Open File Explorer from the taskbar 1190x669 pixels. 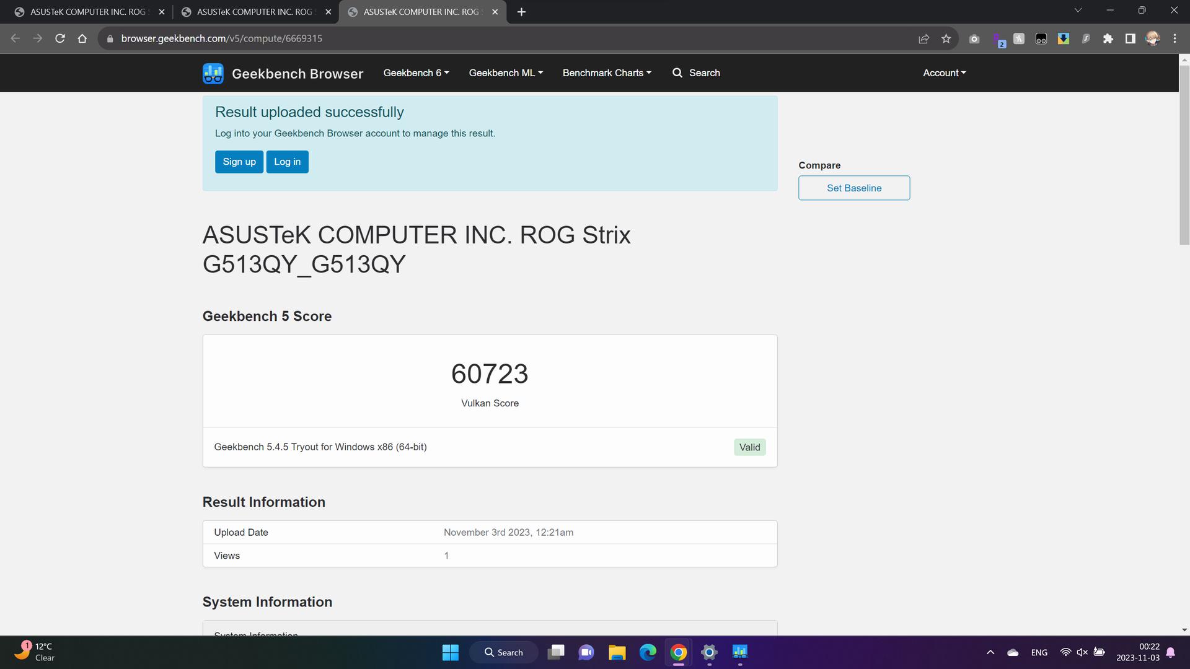tap(617, 652)
